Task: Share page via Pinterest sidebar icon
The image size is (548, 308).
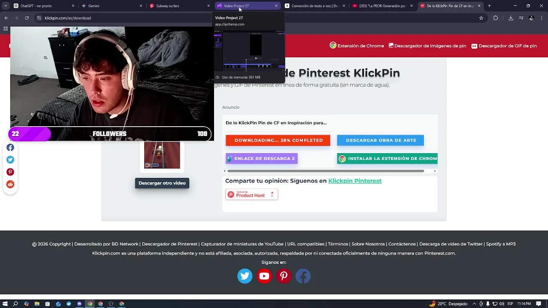Action: pos(10,172)
